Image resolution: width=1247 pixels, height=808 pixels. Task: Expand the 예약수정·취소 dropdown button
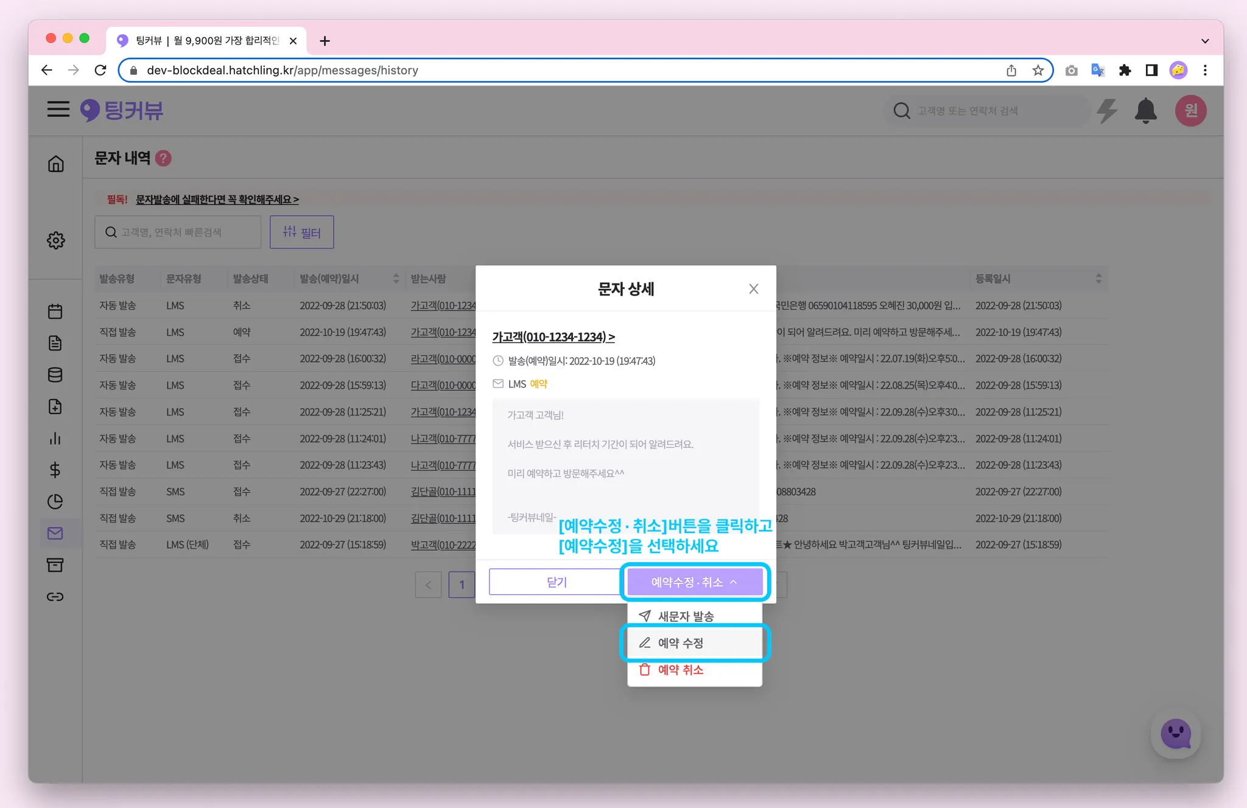coord(694,582)
